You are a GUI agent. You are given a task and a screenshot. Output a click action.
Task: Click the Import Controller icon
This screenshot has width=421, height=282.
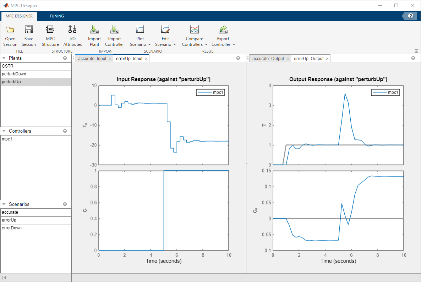114,29
